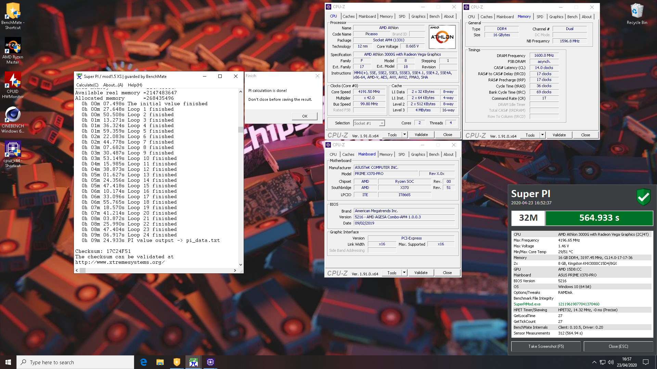Image resolution: width=657 pixels, height=369 pixels.
Task: Open the CPUID HWMonitor desktop icon
Action: pyautogui.click(x=13, y=85)
